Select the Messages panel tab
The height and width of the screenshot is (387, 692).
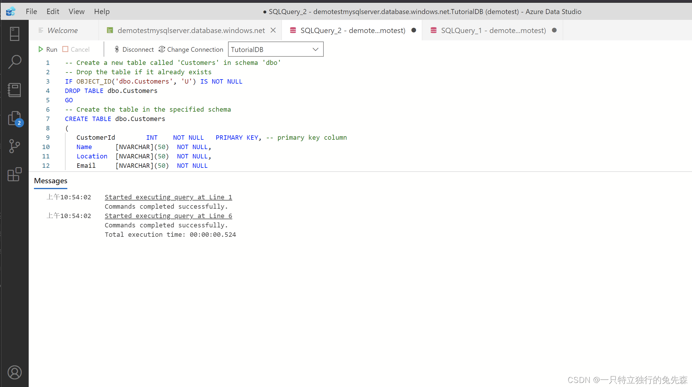pyautogui.click(x=51, y=181)
